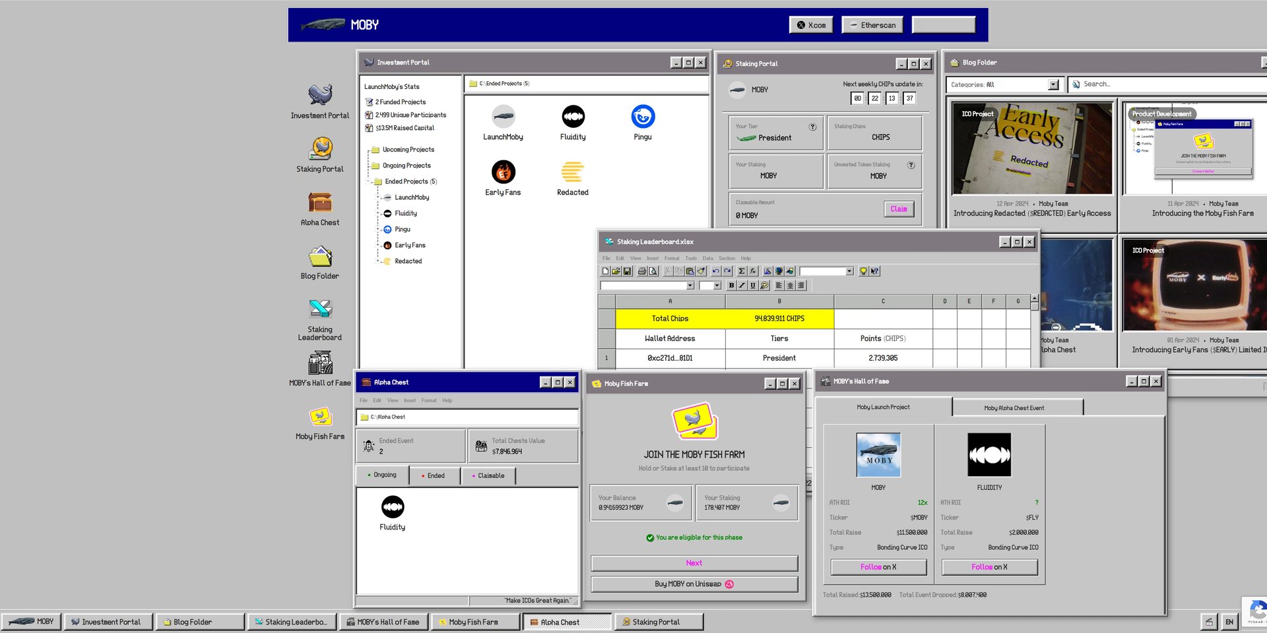Click Chart wizard icon in spreadsheet toolbar

[x=767, y=271]
